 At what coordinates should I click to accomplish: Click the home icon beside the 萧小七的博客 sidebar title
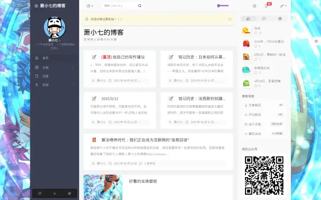36,6
